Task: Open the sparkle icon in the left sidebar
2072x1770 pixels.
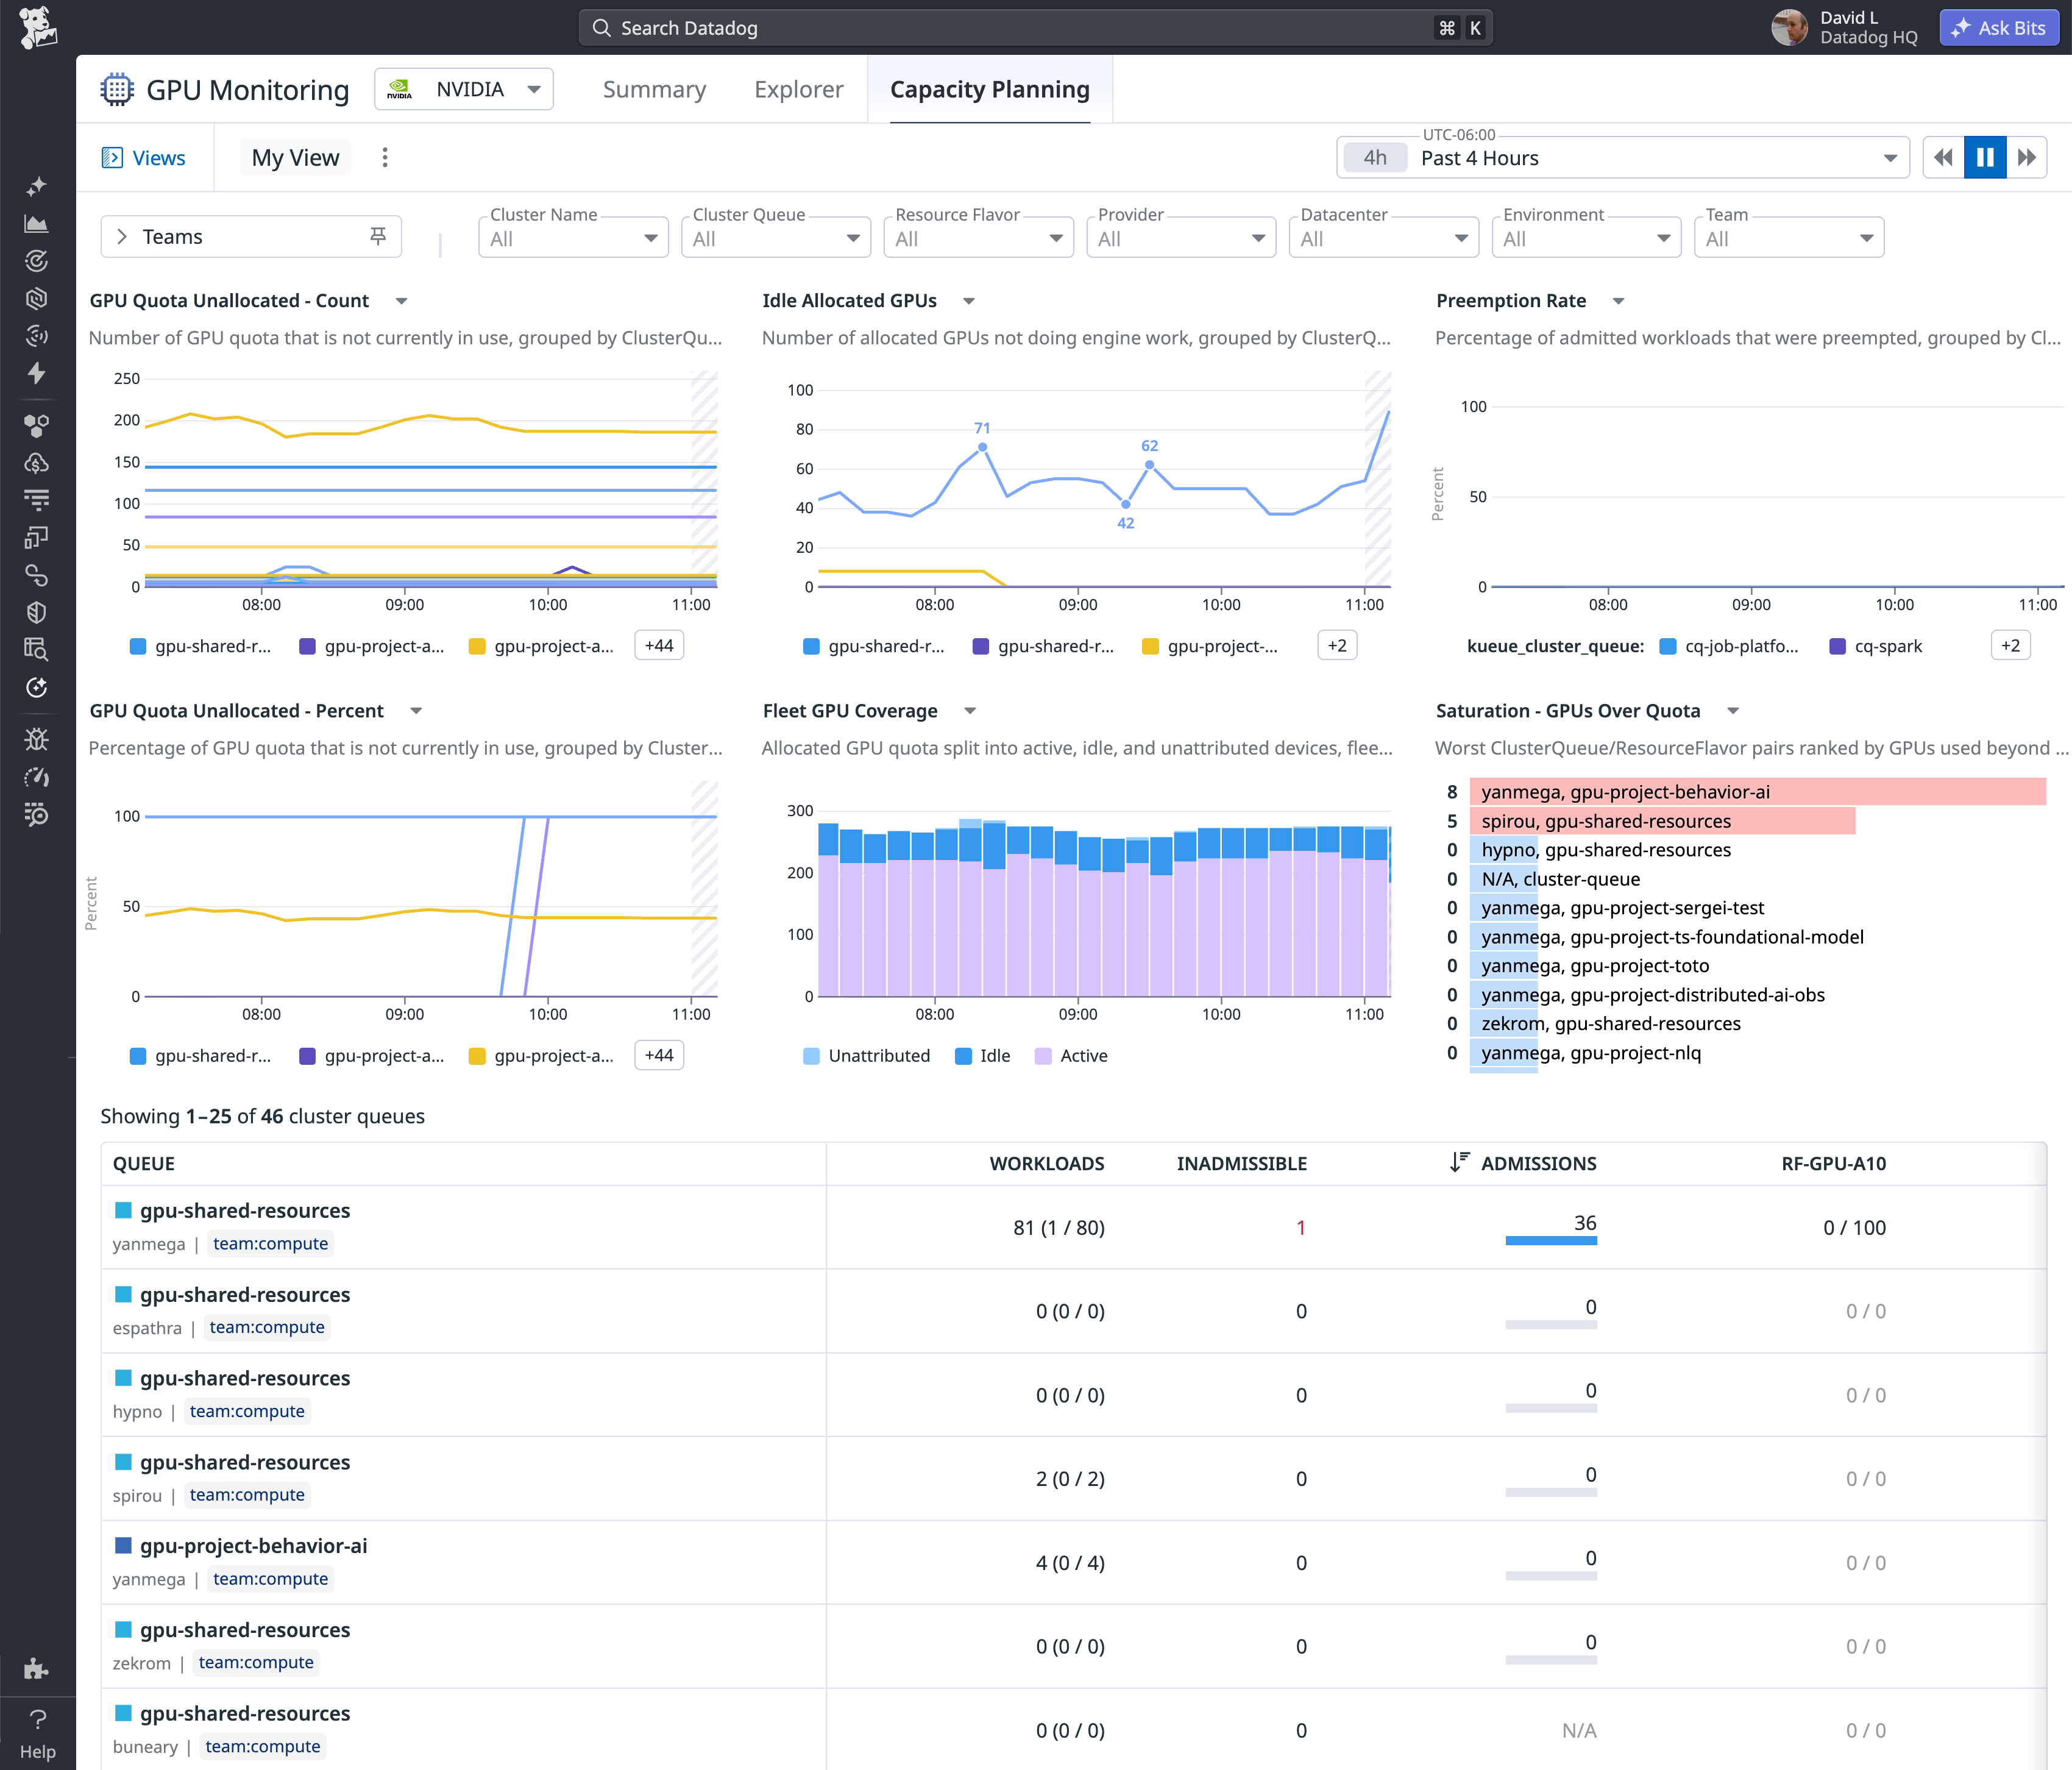Action: [x=37, y=186]
